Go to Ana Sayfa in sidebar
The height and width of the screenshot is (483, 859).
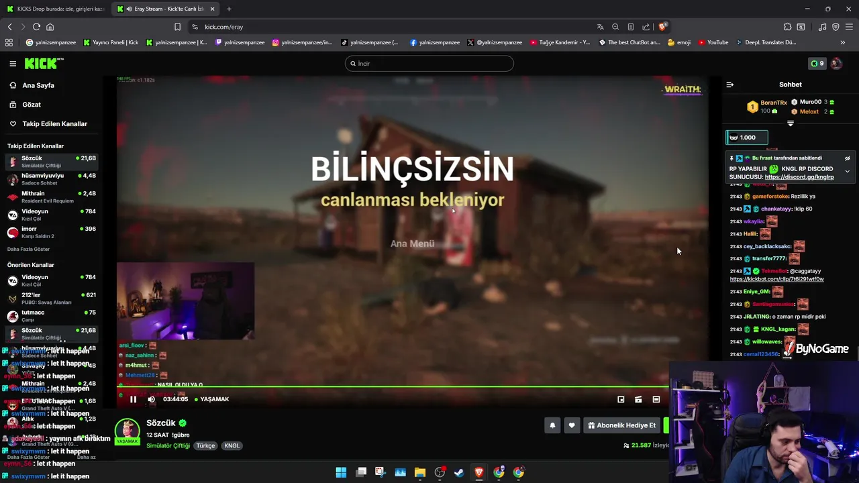pyautogui.click(x=38, y=85)
